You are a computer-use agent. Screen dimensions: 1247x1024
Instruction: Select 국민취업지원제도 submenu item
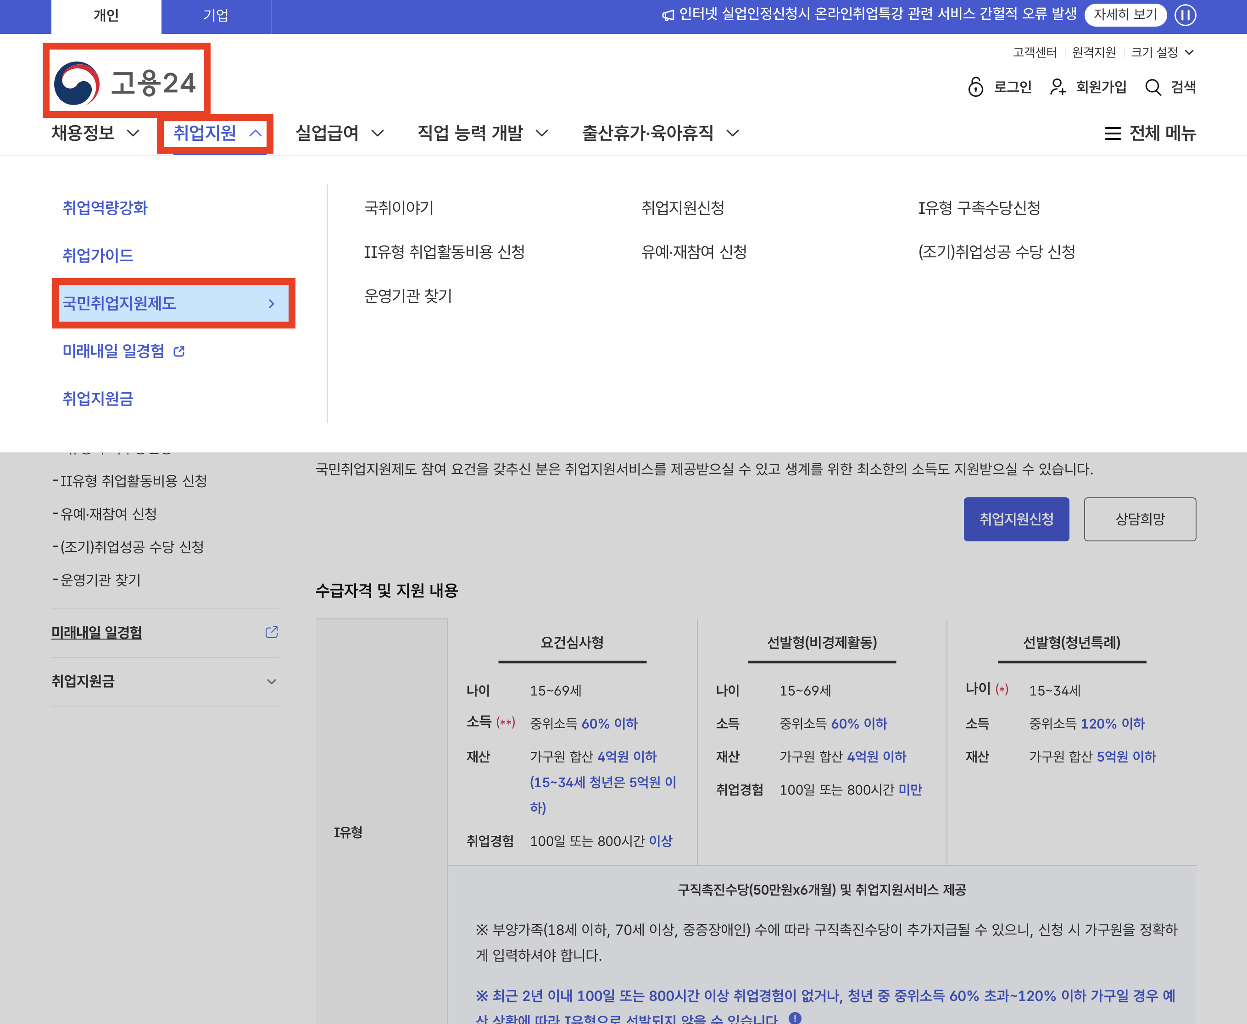171,303
